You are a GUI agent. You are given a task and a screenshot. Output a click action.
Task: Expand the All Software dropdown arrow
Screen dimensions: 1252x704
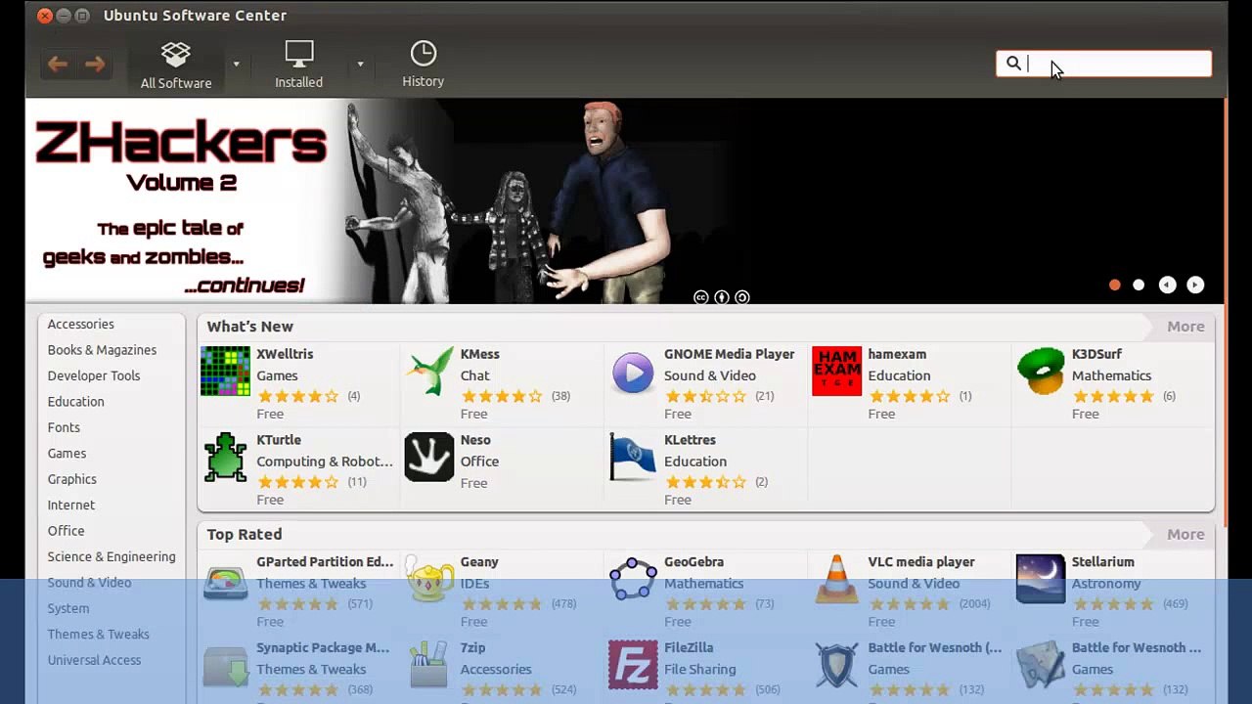click(236, 65)
